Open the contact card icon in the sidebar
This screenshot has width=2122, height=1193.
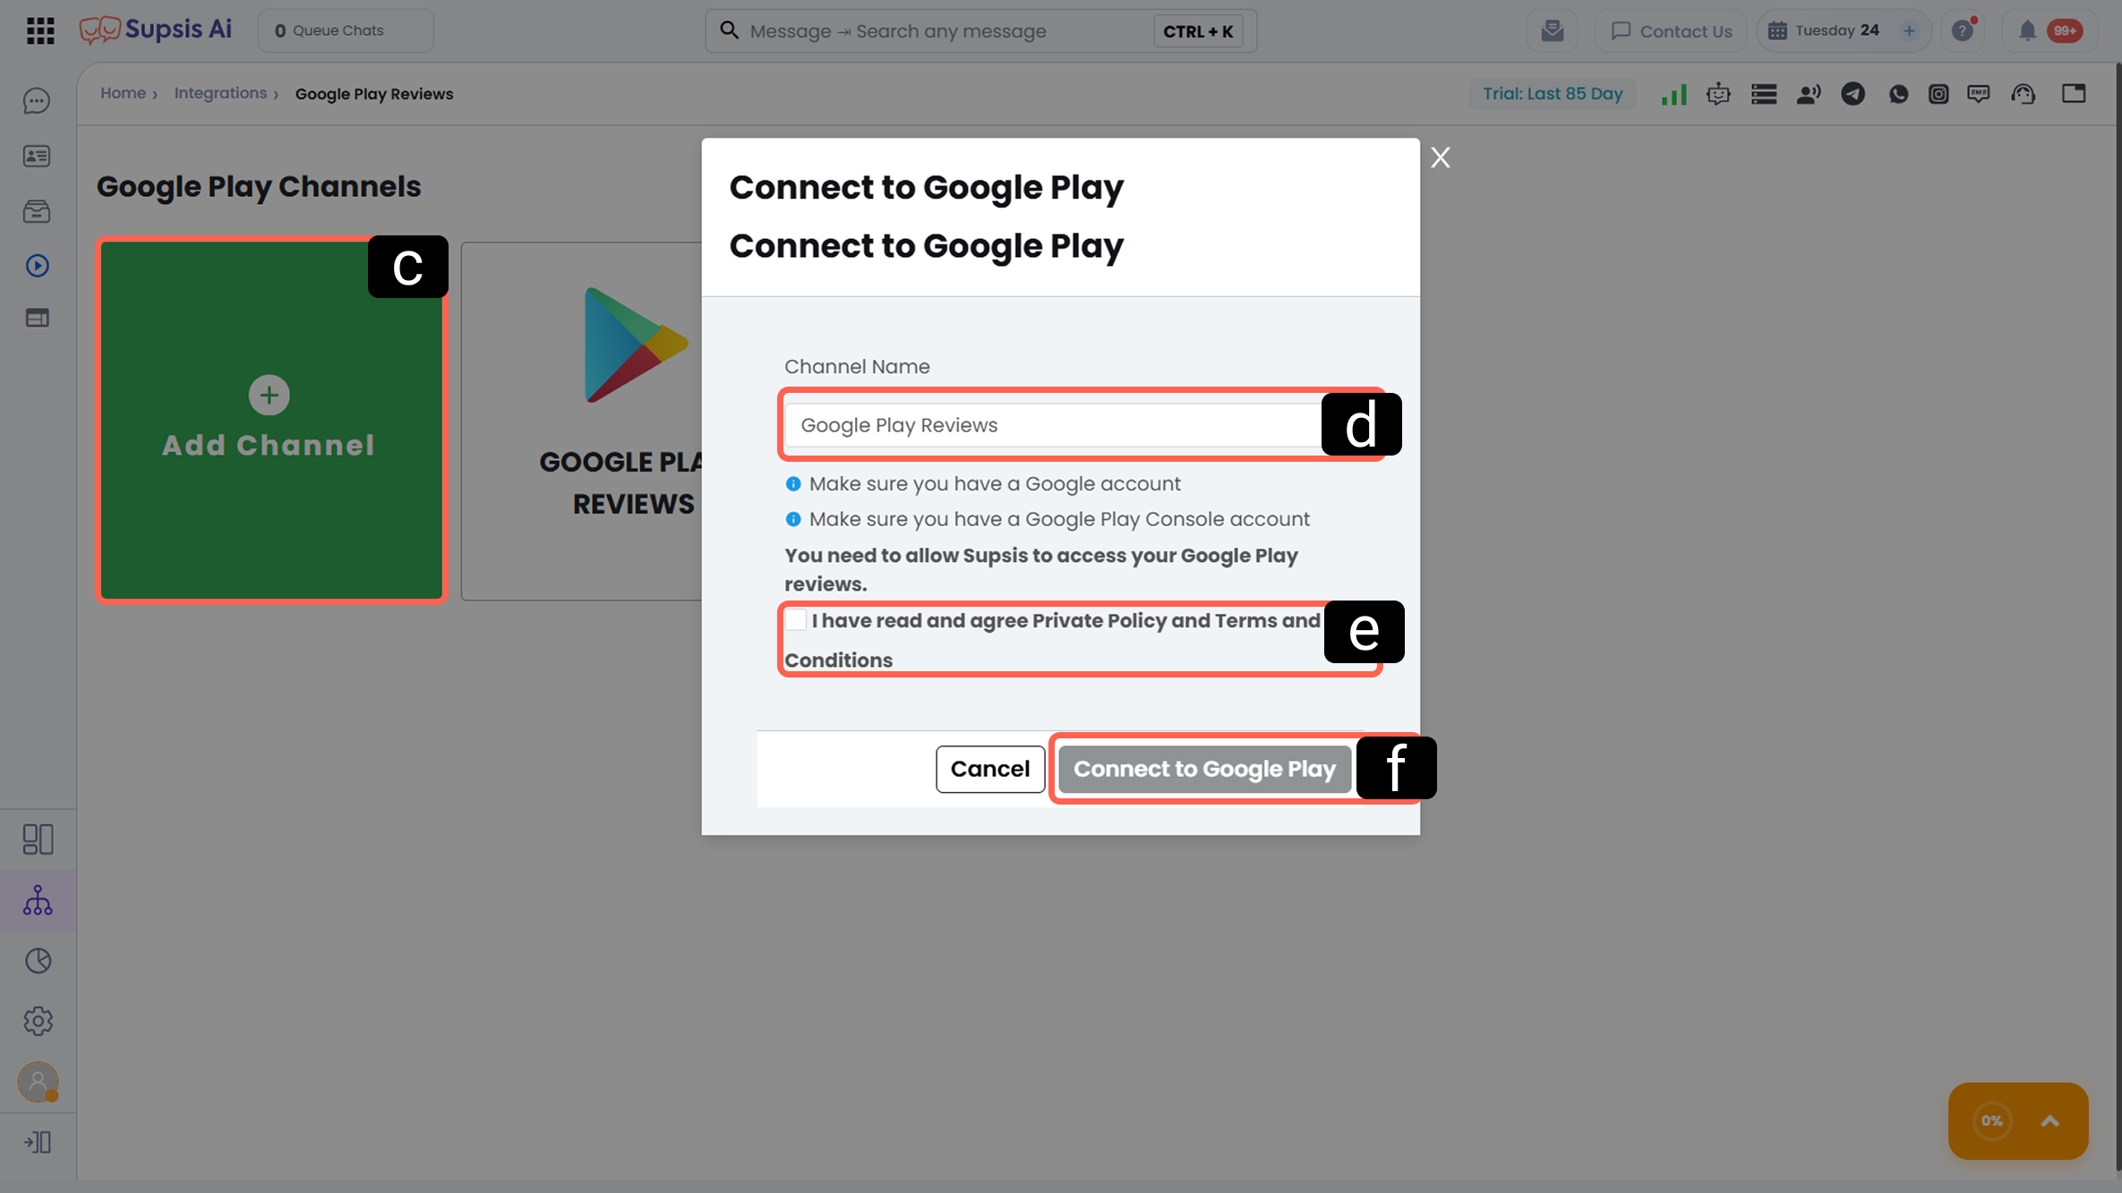tap(37, 157)
